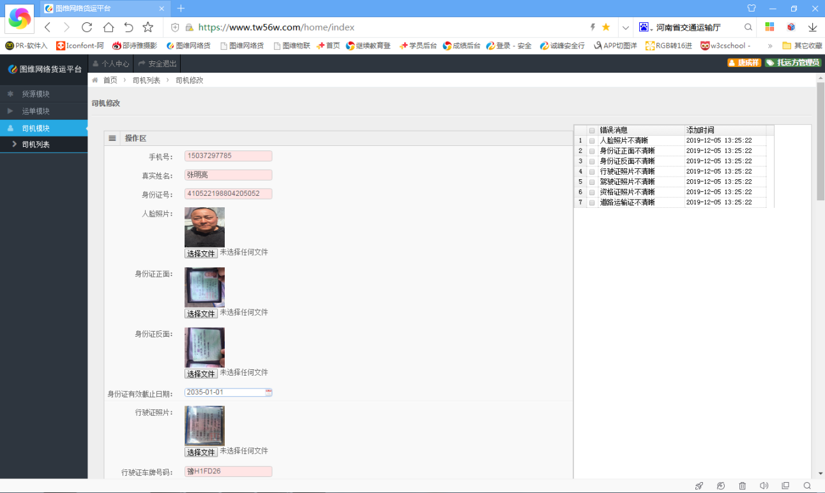Mute page sound via speaker icon
Screen dimensions: 825x493
click(x=764, y=486)
